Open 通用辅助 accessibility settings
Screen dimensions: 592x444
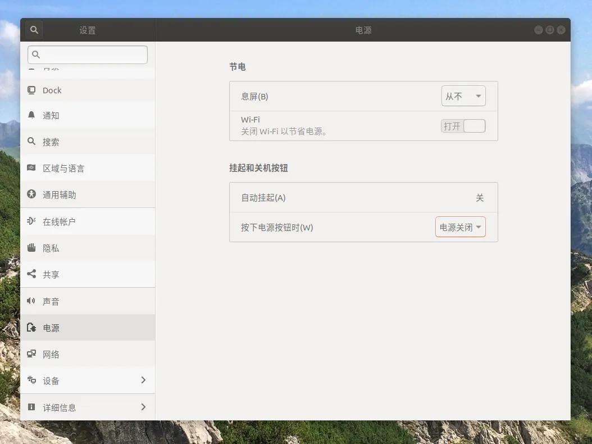[88, 194]
